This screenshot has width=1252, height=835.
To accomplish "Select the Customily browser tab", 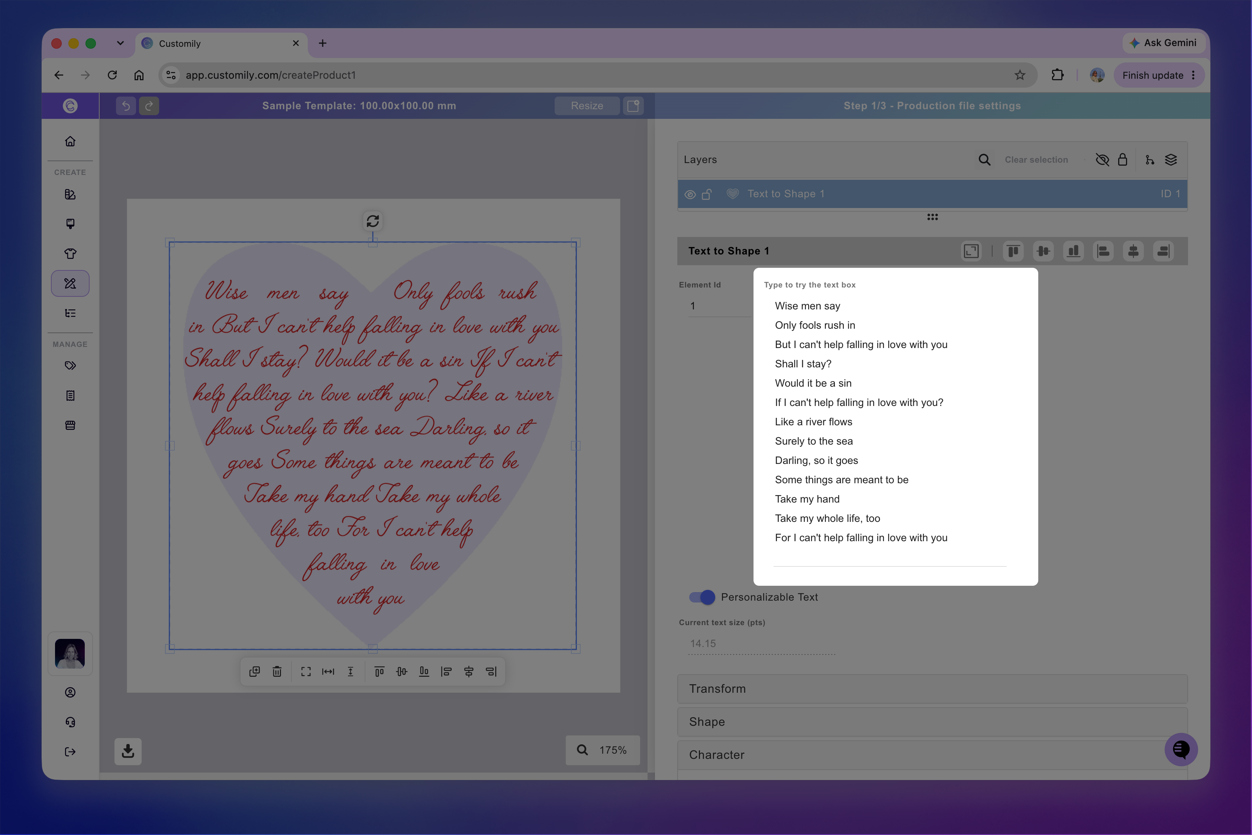I will pos(222,44).
